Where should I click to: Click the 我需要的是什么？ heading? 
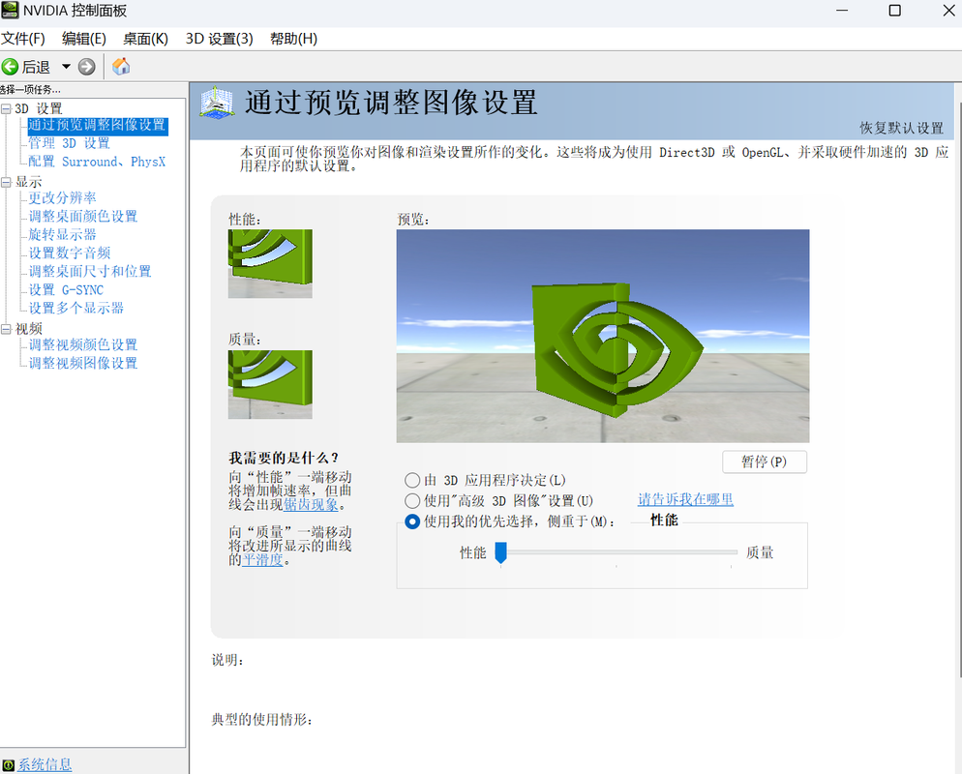pos(284,459)
